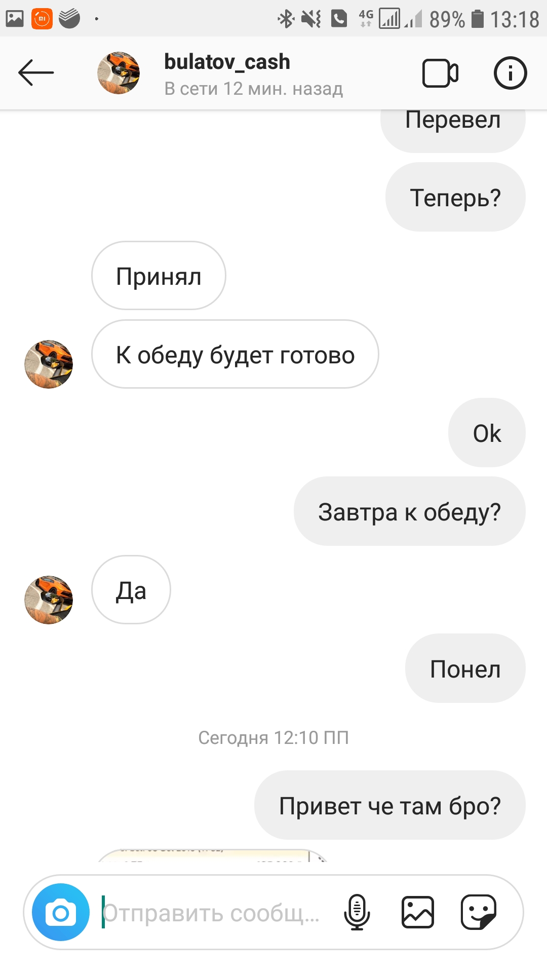Tap the back arrow in header
This screenshot has width=547, height=973.
pyautogui.click(x=36, y=73)
